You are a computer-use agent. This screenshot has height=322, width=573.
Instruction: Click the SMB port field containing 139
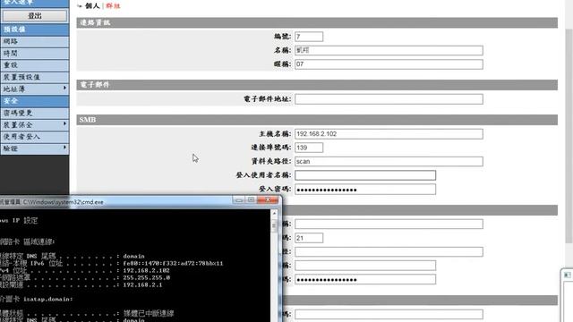pyautogui.click(x=309, y=148)
